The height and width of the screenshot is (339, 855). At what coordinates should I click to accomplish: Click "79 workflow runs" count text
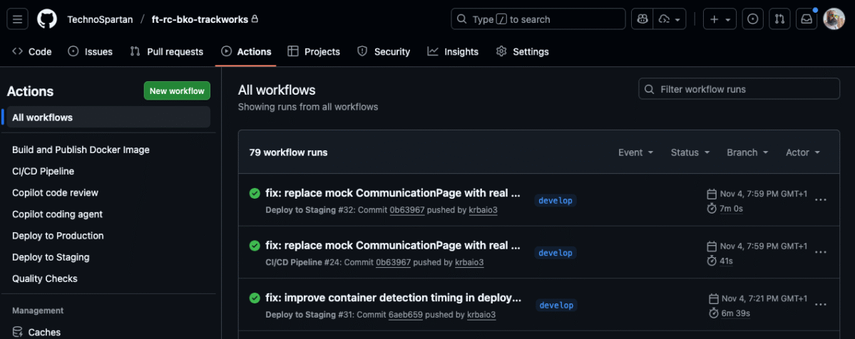(289, 152)
